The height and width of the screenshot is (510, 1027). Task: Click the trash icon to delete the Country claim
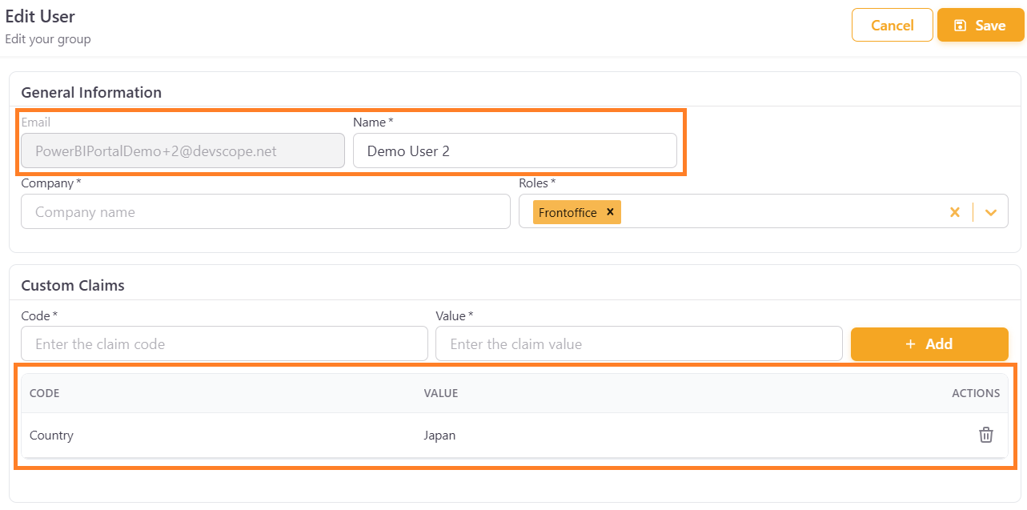coord(985,435)
